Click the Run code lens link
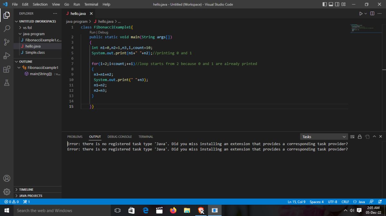Viewport: 386px width, 216px height. (x=93, y=32)
